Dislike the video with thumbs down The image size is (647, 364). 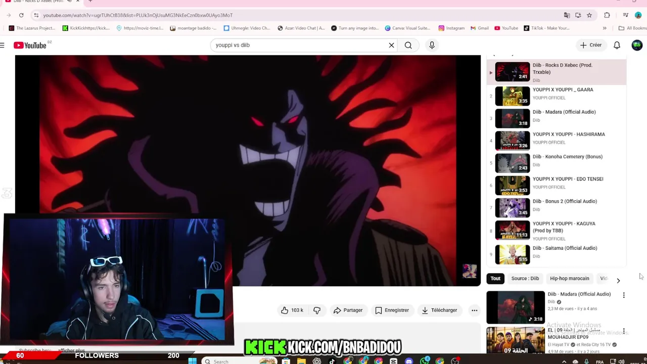317,310
